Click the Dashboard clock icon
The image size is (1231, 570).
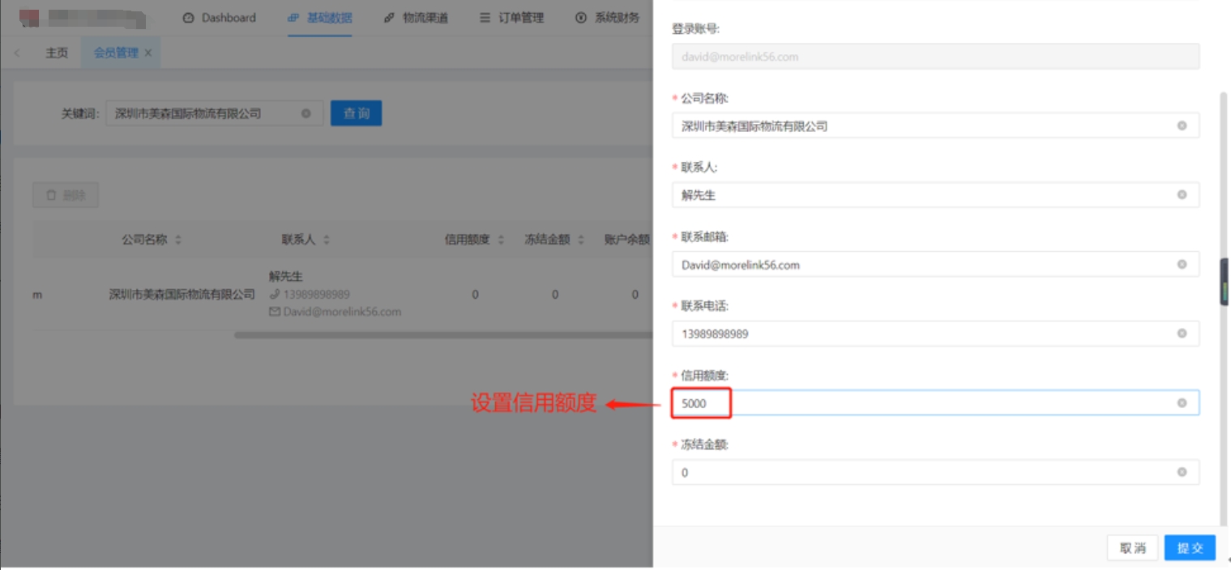(x=187, y=17)
